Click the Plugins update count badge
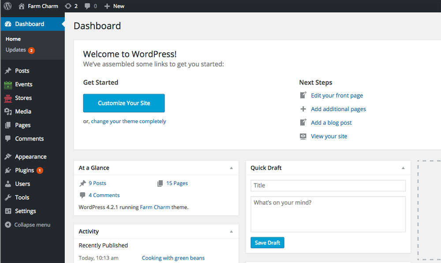This screenshot has height=263, width=441. [40, 170]
